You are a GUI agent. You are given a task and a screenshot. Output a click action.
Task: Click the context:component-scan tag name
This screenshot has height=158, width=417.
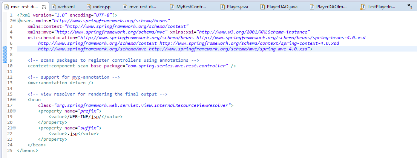(59, 66)
